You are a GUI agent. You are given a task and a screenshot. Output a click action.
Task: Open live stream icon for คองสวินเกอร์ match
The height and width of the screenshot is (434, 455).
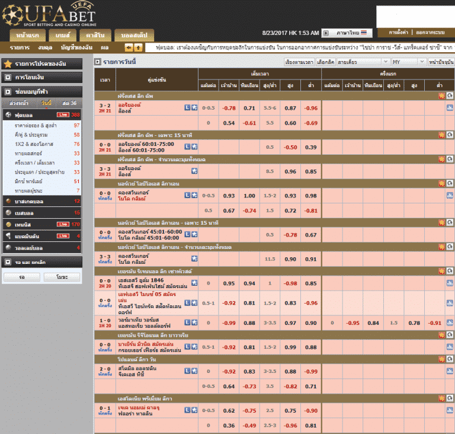(187, 195)
